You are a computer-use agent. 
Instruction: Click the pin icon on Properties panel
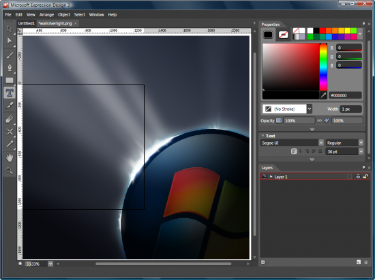[364, 24]
